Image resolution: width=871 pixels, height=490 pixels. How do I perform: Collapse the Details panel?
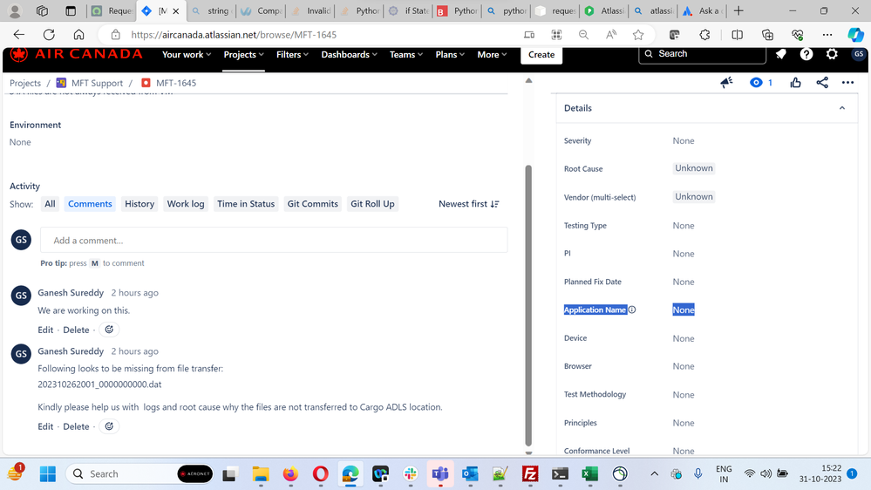pos(842,108)
